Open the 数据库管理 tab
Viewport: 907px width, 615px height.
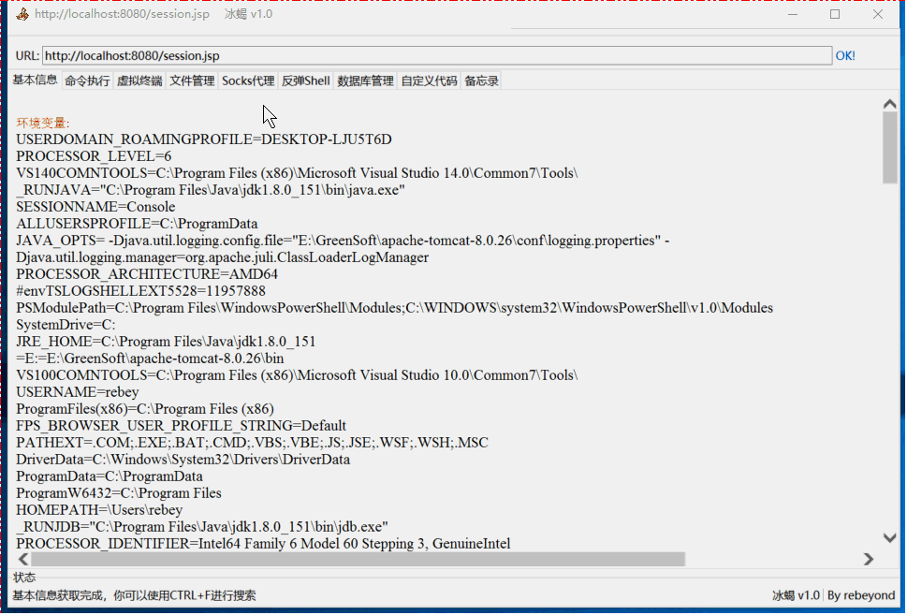(x=366, y=81)
